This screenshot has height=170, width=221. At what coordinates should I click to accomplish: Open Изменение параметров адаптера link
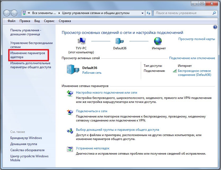[x=28, y=55]
